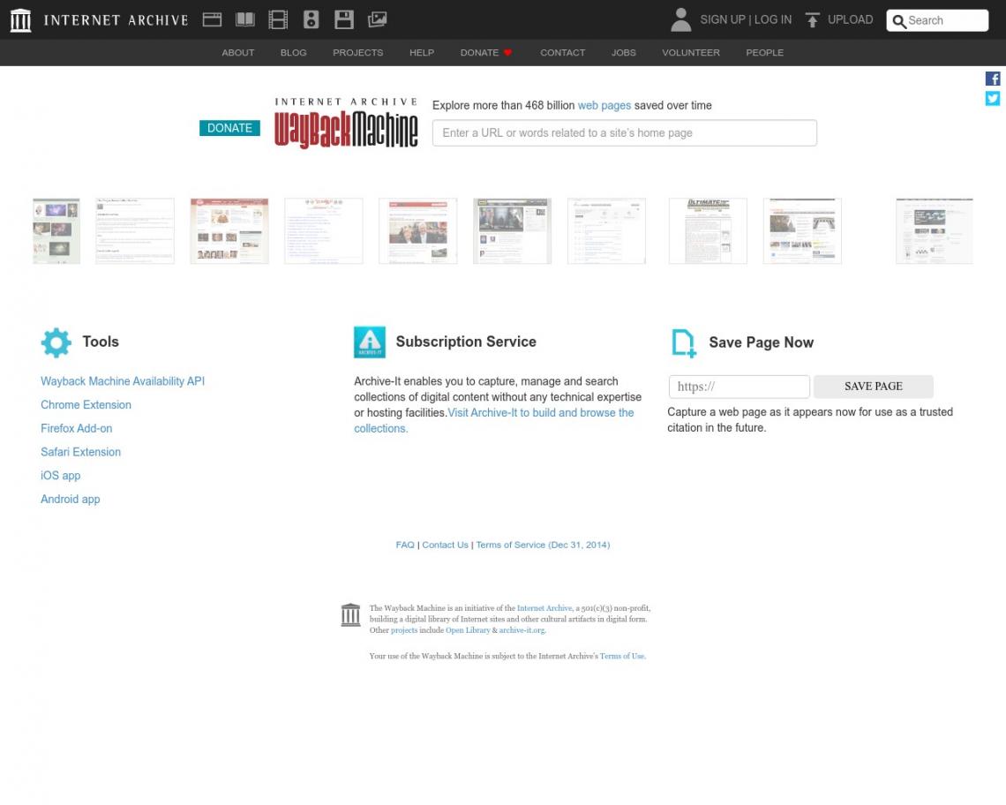This screenshot has width=1006, height=805.
Task: Focus the Wayback URL search field
Action: click(624, 133)
